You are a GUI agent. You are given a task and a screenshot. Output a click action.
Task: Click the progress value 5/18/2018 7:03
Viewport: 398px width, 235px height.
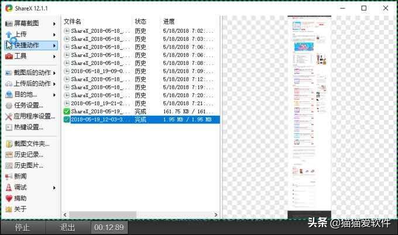188,39
